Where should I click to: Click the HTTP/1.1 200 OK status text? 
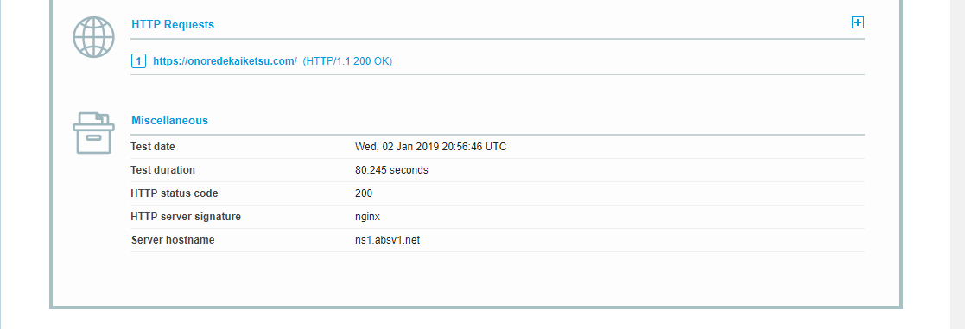coord(347,61)
